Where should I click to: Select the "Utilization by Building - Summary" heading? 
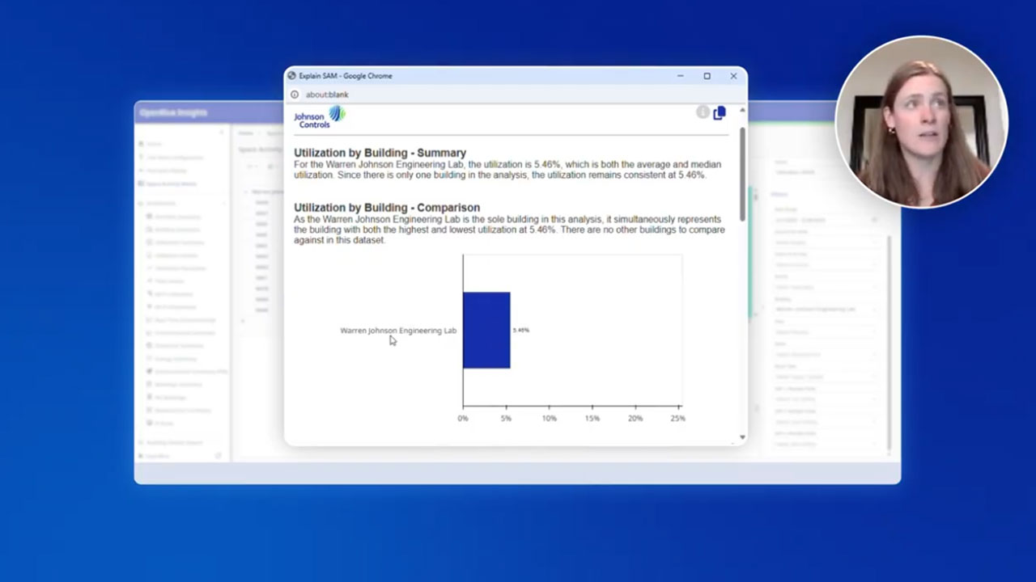click(x=380, y=153)
